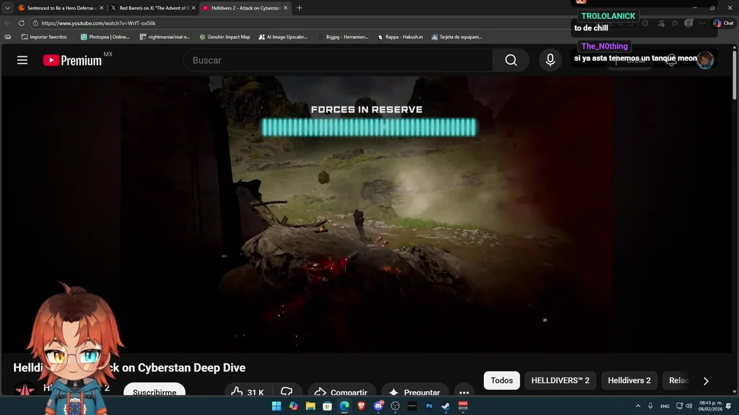Open the three-dot more actions menu
Image resolution: width=739 pixels, height=415 pixels.
coord(464,393)
